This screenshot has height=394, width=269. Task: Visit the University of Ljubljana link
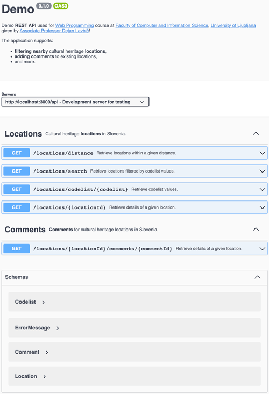tap(233, 25)
